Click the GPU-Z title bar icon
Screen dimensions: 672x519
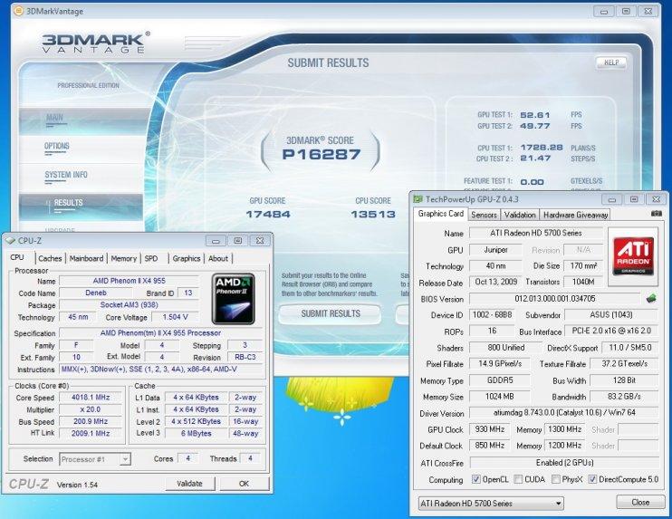418,197
